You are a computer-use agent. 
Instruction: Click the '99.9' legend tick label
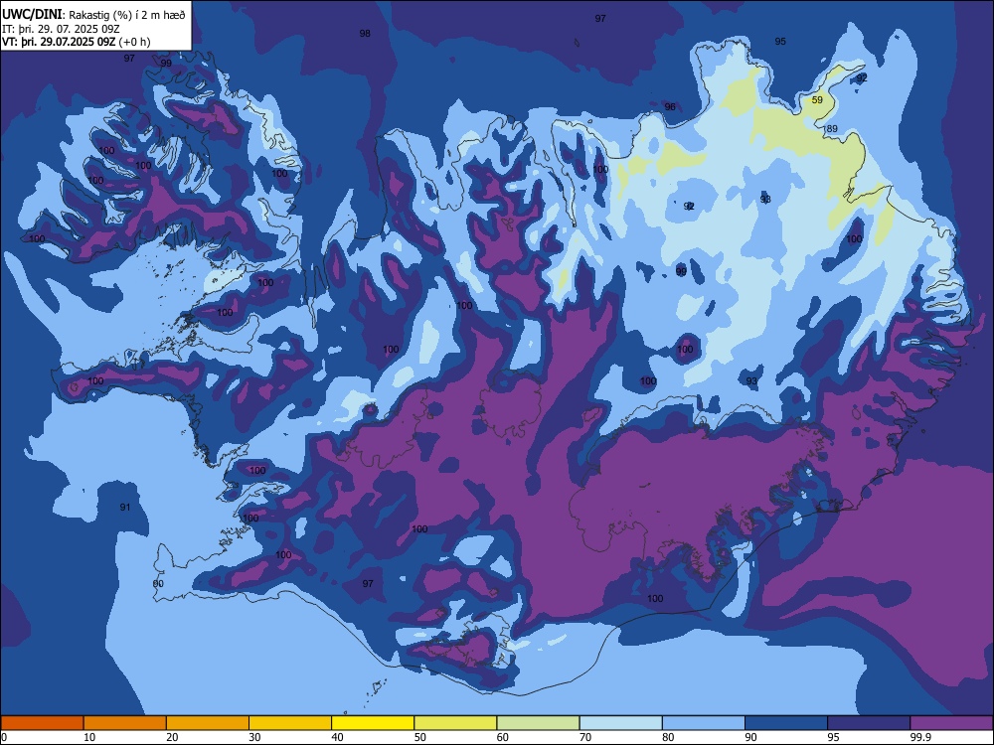919,737
